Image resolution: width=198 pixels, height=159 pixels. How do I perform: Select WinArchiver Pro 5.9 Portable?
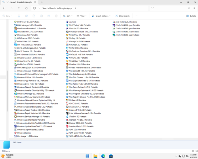tap(27, 61)
